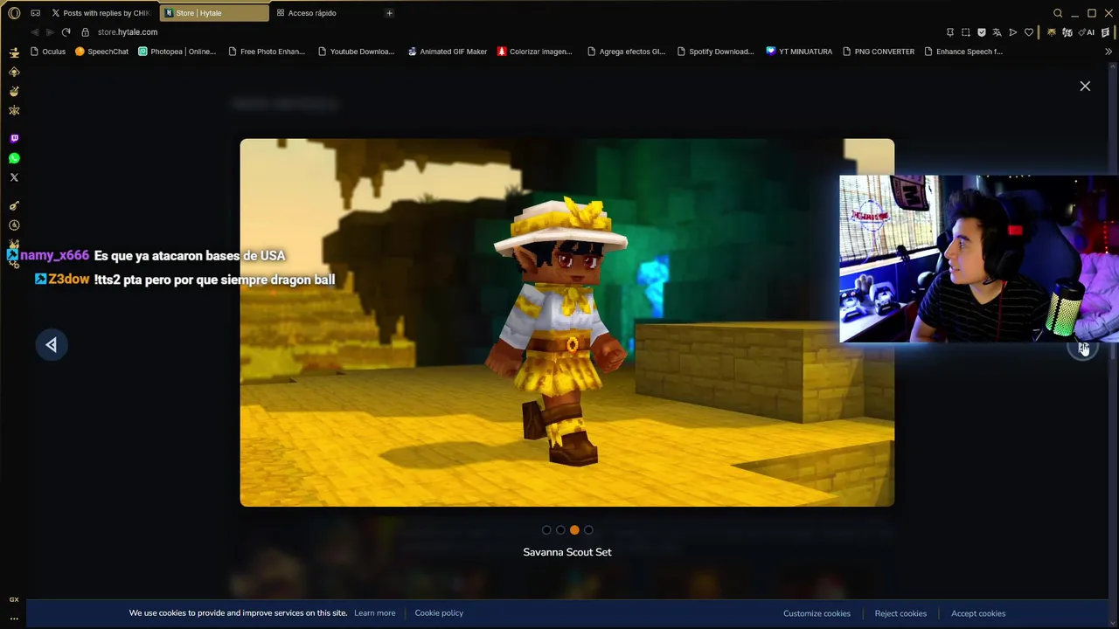Screen dimensions: 1119x629
Task: Open the Spotify Downloader bookmark
Action: tap(716, 52)
